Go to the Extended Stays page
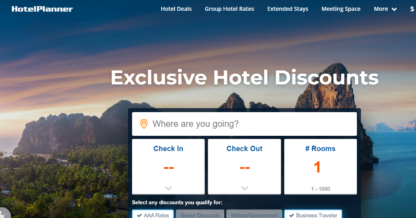This screenshot has height=218, width=416. pyautogui.click(x=288, y=9)
